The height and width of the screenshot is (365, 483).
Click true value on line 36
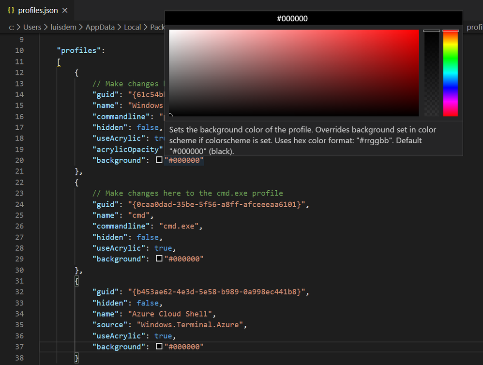(x=163, y=336)
